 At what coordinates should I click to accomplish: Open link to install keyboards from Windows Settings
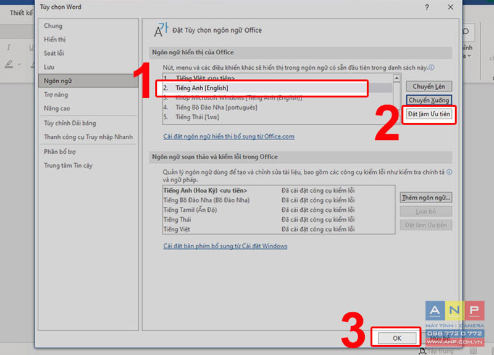coord(225,246)
